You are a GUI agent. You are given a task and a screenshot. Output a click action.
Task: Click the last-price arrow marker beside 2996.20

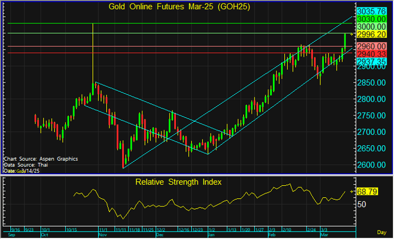352,35
